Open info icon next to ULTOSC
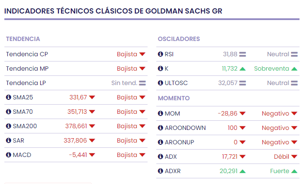This screenshot has width=303, height=184. pos(160,83)
